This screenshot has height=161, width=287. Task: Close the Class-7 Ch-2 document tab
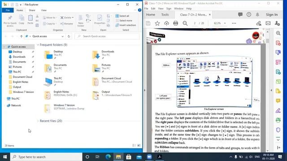[x=210, y=15]
